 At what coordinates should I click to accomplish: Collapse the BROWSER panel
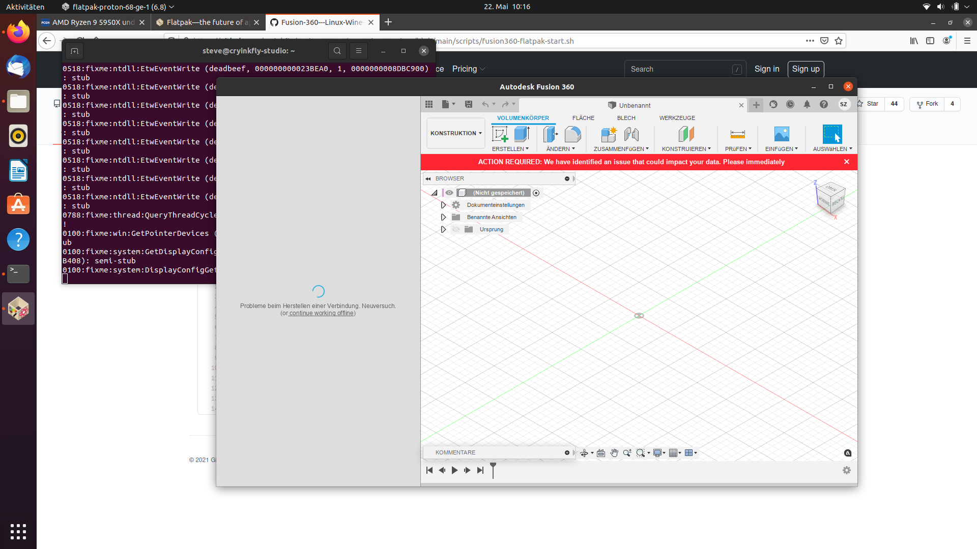(x=429, y=178)
